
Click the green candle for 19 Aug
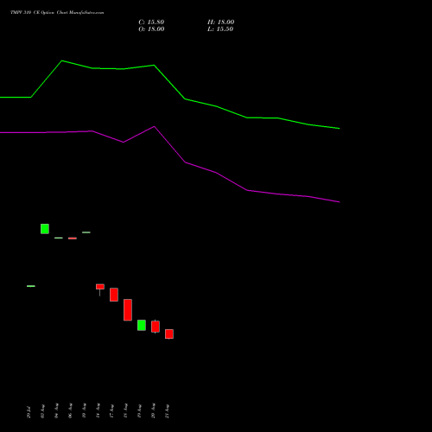point(142,325)
